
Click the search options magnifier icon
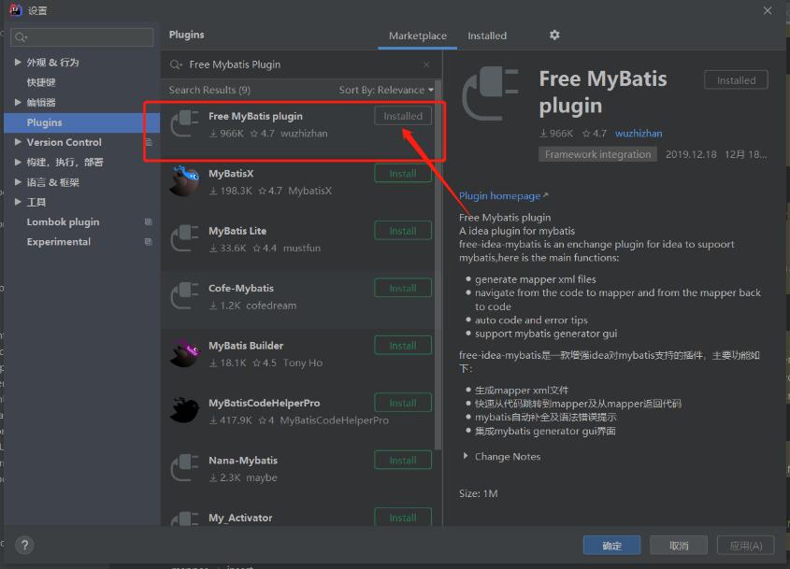click(176, 65)
